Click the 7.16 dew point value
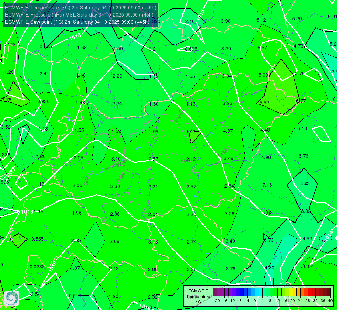This screenshot has height=310, width=337. click(x=267, y=185)
